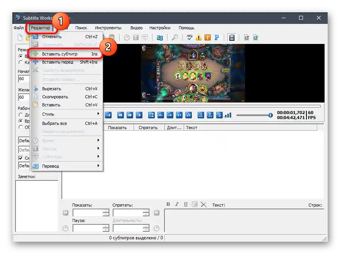Select the first radio button under Режим

click(21, 56)
